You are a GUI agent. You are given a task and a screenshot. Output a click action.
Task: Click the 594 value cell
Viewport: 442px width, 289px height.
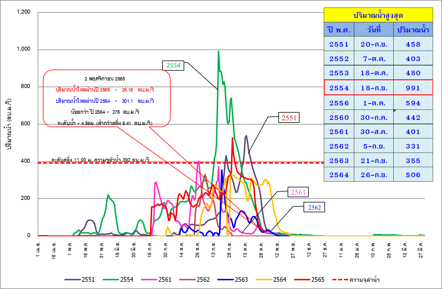(x=413, y=103)
